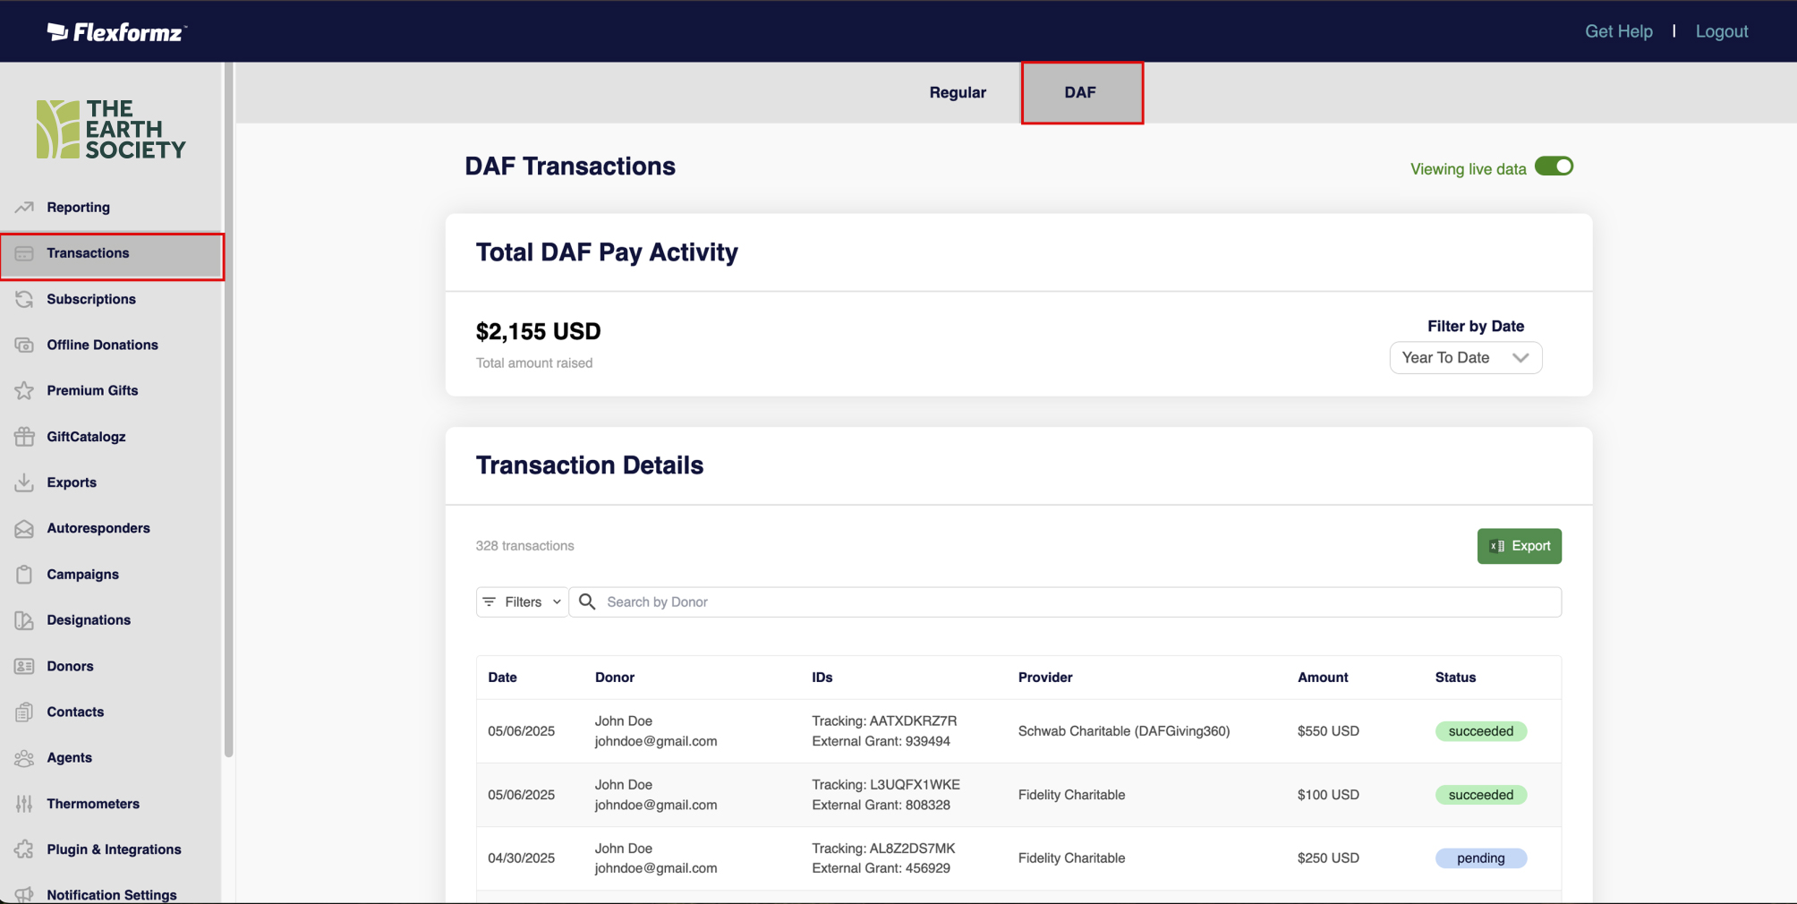Screen dimensions: 1797x904
Task: Click the Thermometers slider icon
Action: coord(24,804)
